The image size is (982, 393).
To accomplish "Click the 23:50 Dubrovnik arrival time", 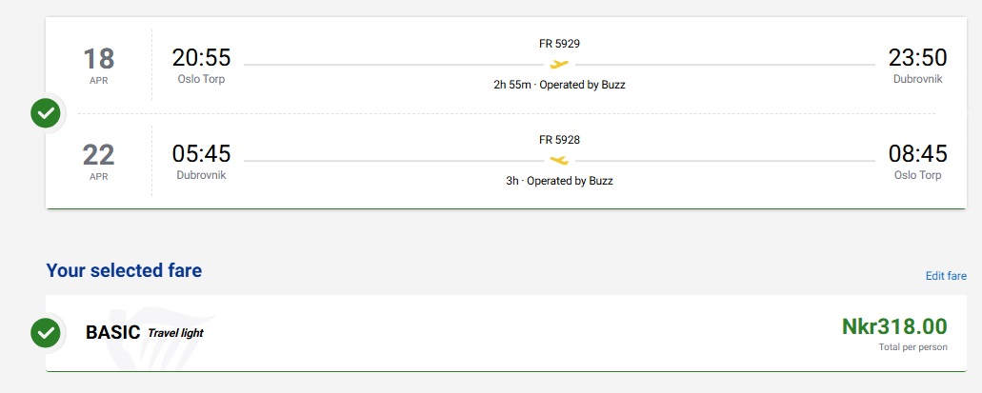I will (x=917, y=58).
